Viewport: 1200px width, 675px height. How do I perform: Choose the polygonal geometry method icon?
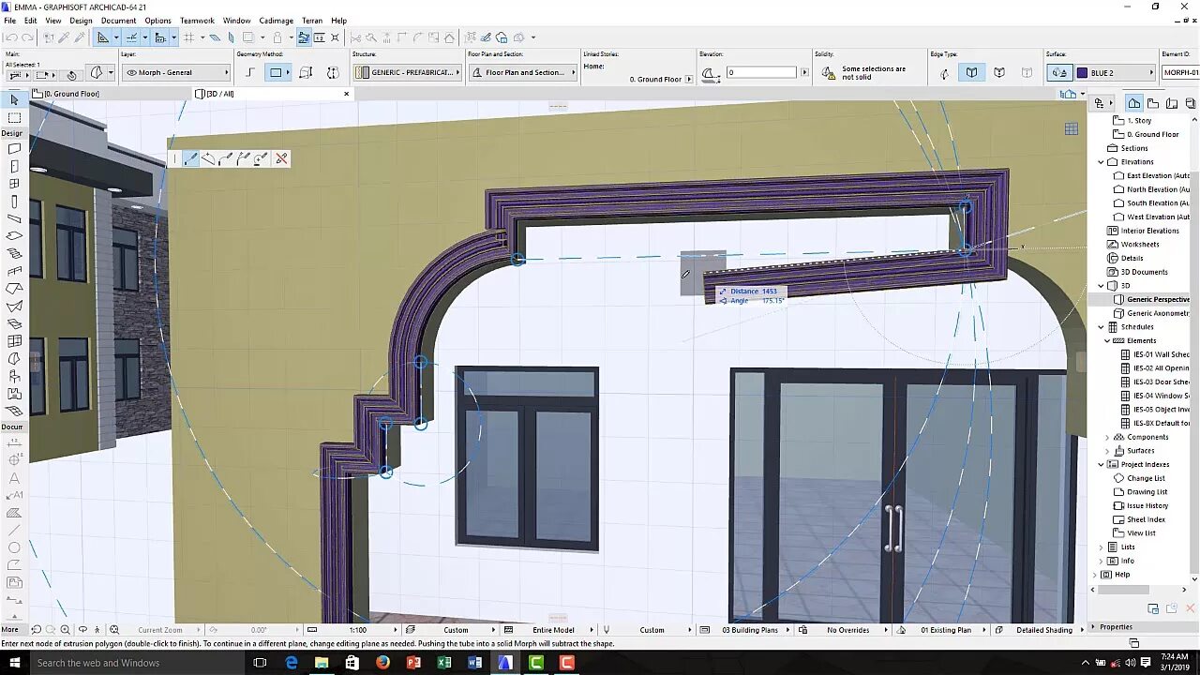pyautogui.click(x=250, y=72)
